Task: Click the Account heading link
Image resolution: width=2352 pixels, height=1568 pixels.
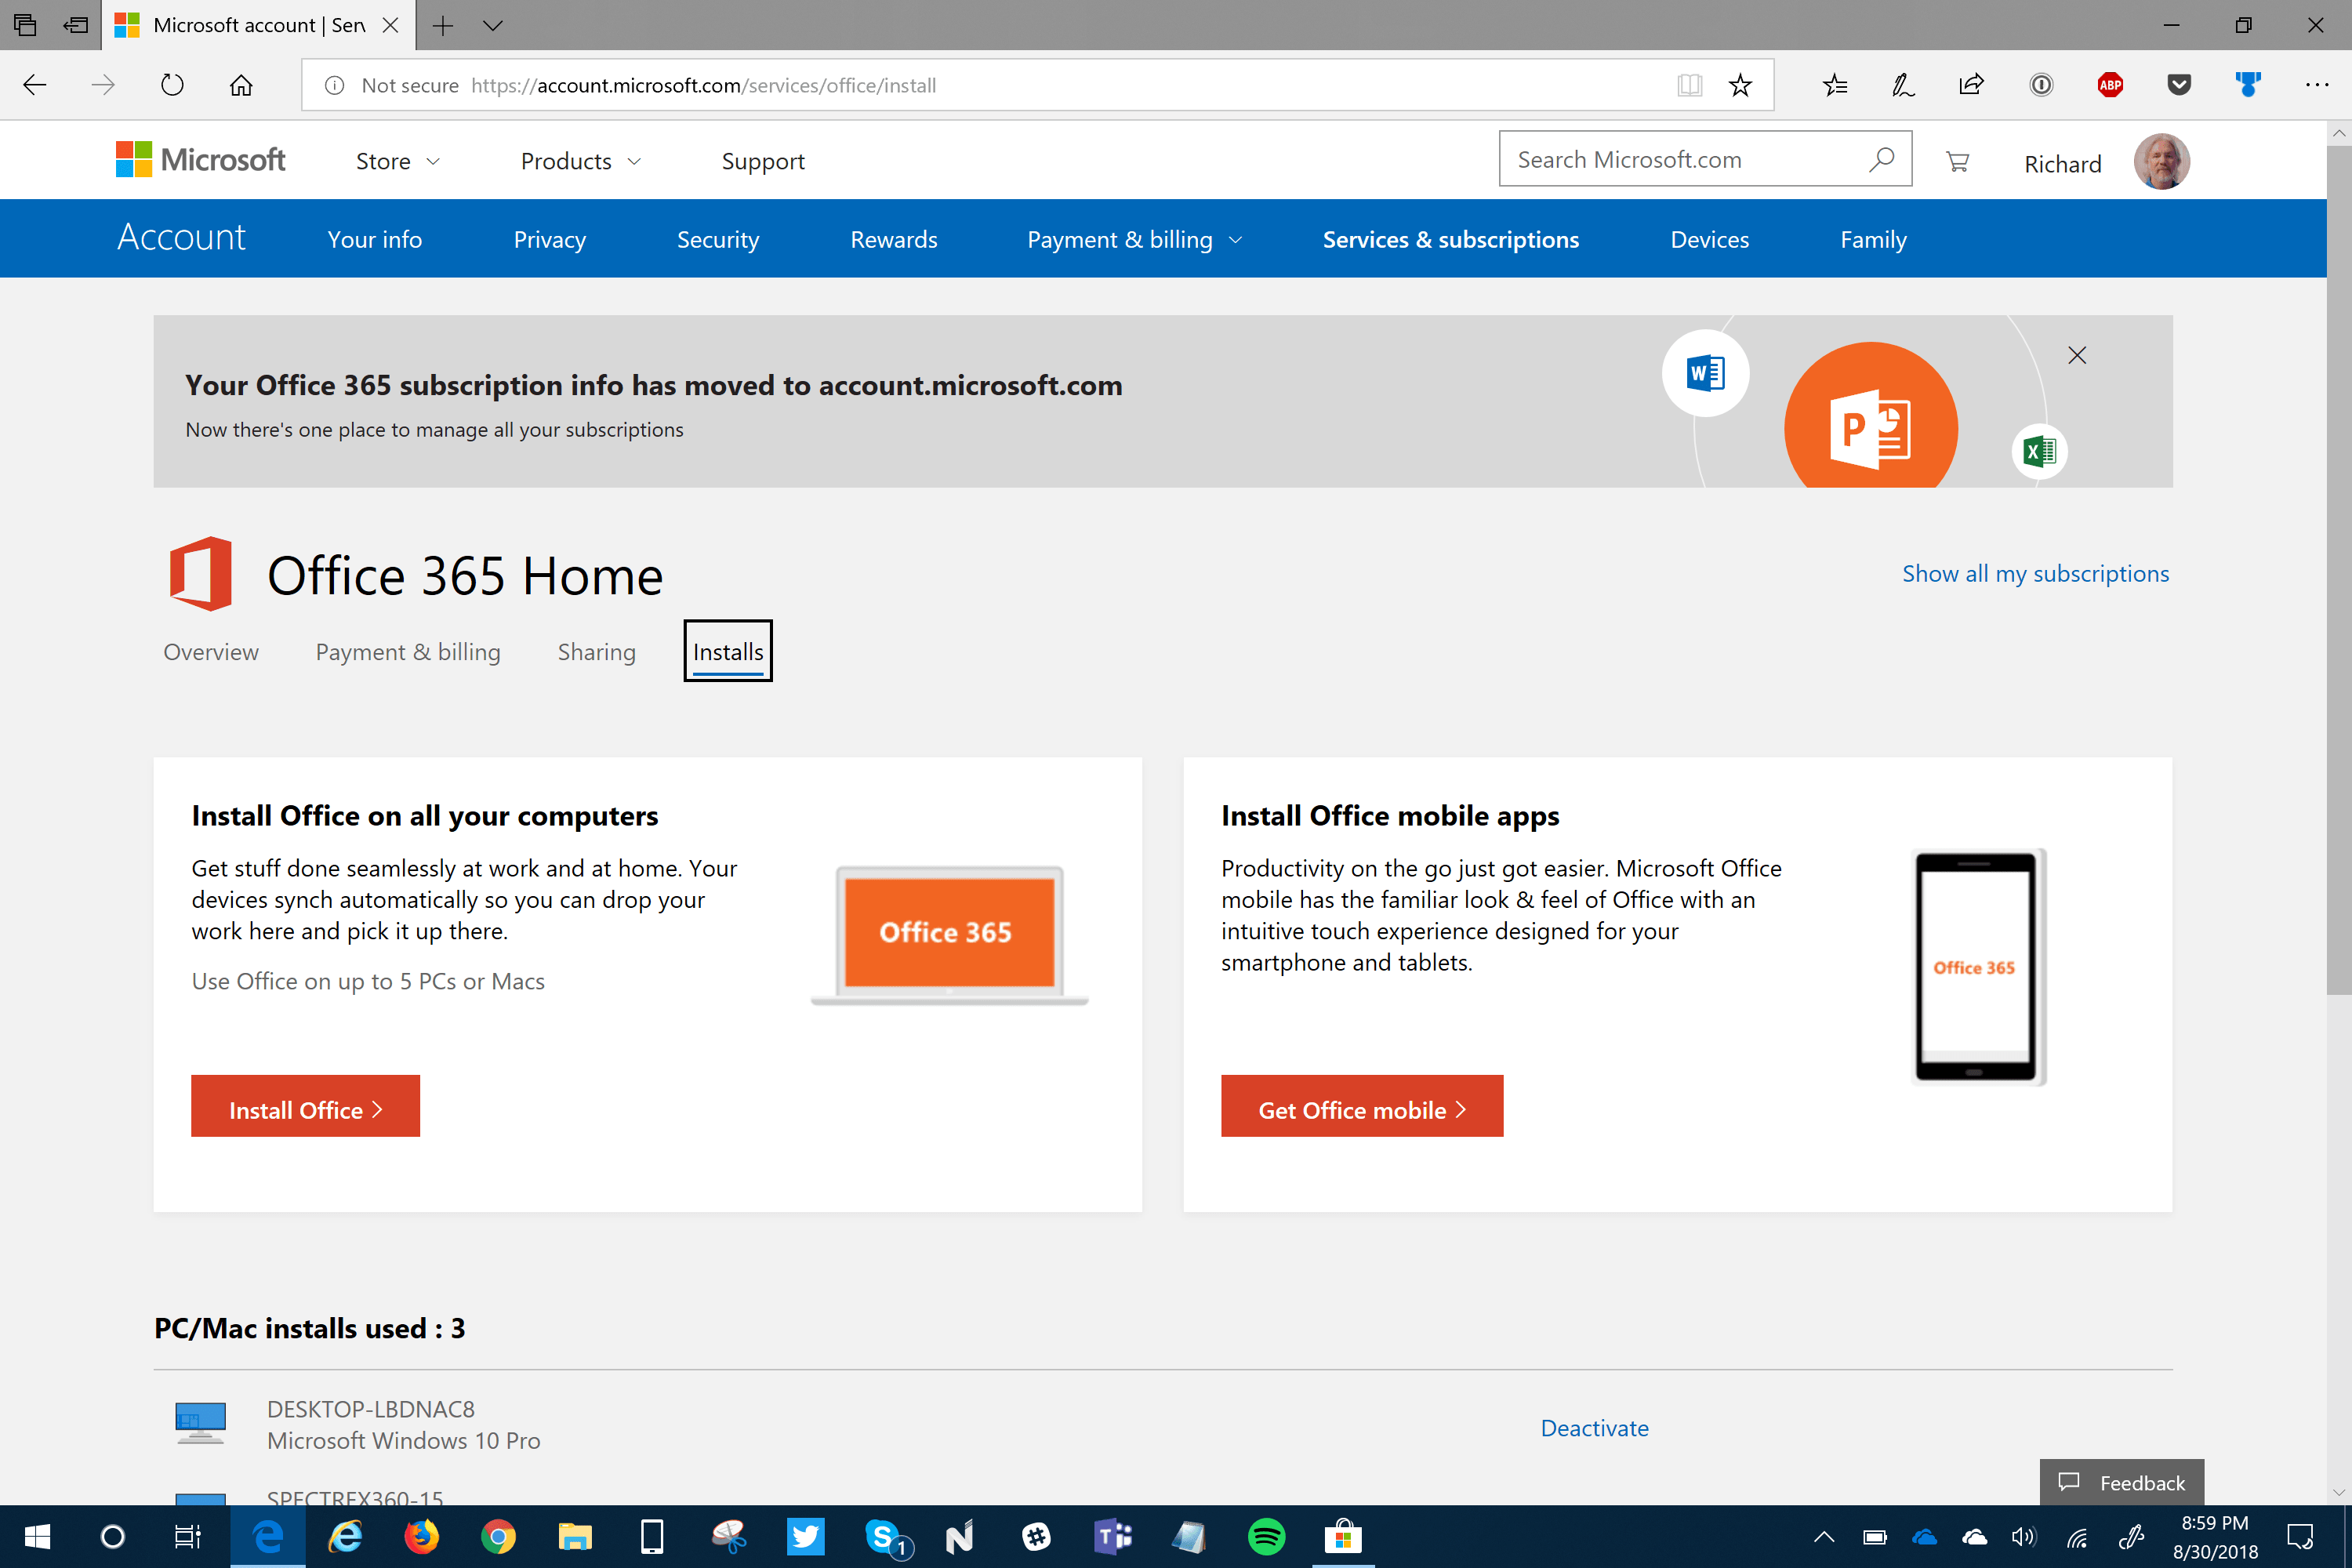Action: [181, 237]
